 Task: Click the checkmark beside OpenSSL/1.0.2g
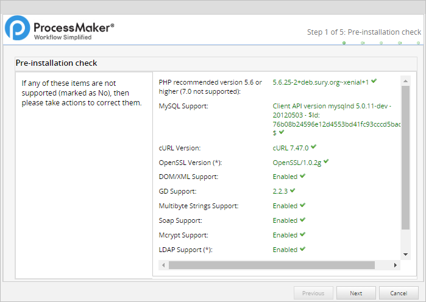326,162
